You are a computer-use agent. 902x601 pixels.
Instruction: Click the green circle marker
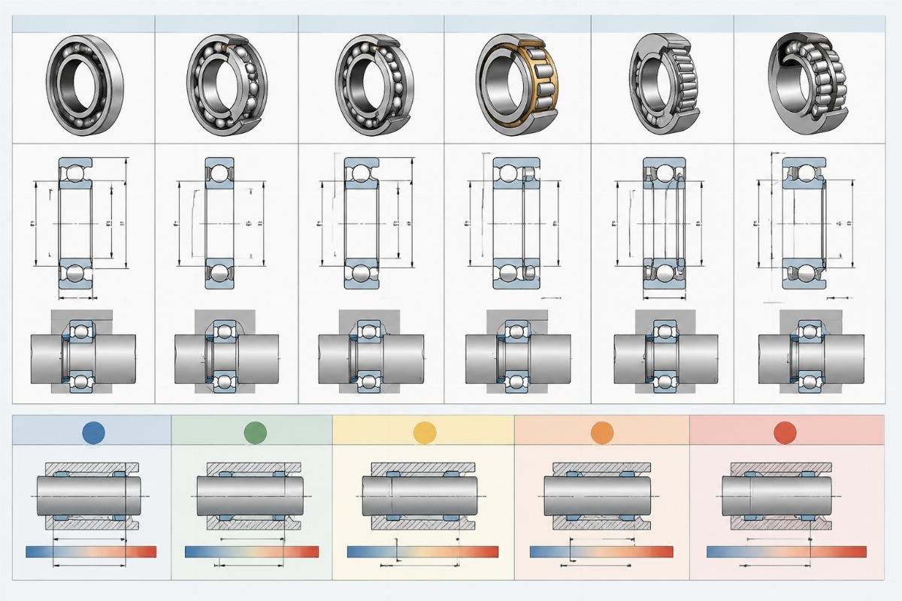click(x=256, y=432)
